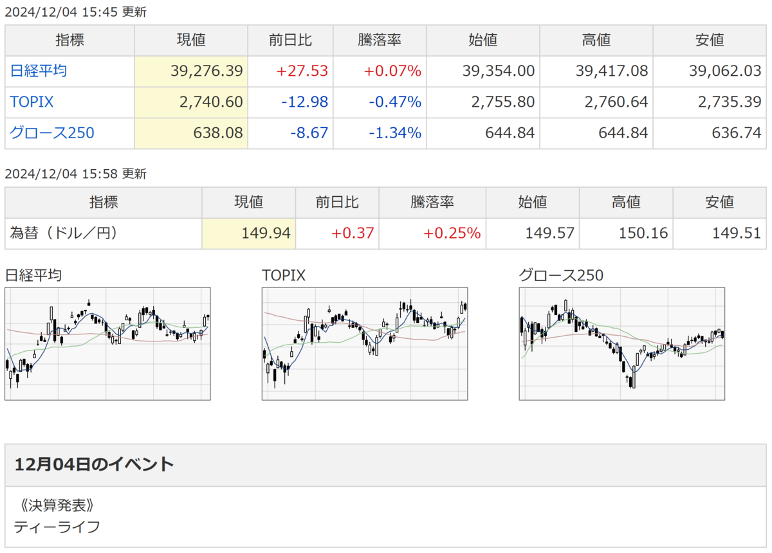Click the TOPIX rate -0.47%
Screen dimensions: 772x553
pyautogui.click(x=395, y=102)
